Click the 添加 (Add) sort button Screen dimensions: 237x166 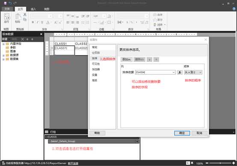pyautogui.click(x=127, y=59)
